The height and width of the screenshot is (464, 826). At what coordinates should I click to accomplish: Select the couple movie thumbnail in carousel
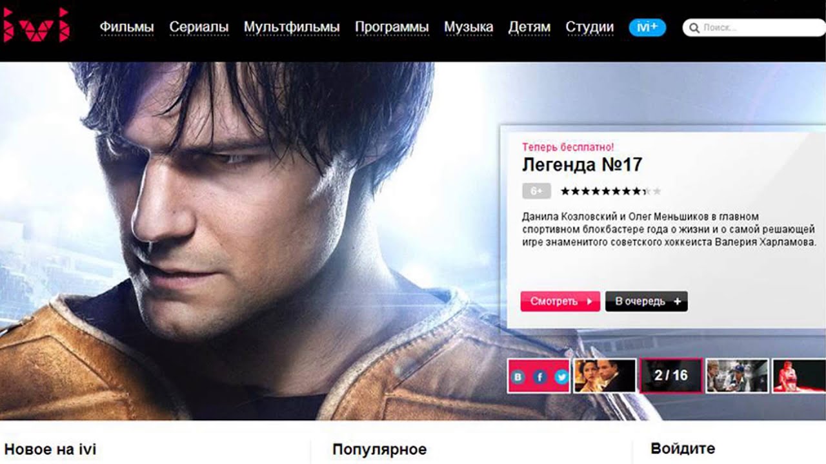tap(605, 376)
